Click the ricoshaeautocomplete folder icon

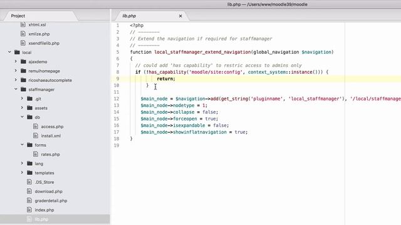(23, 80)
